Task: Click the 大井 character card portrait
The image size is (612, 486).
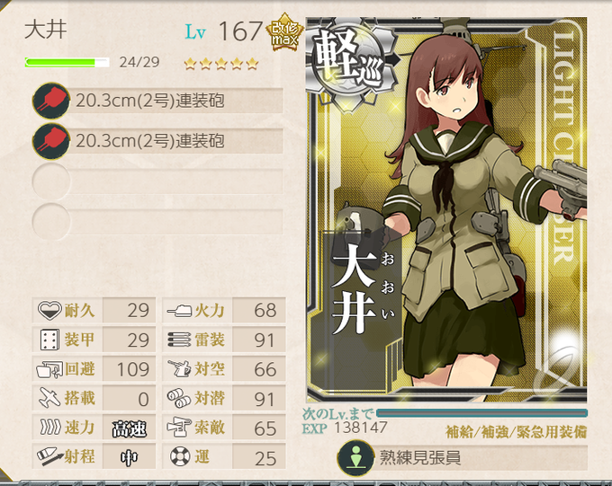Action: [446, 210]
